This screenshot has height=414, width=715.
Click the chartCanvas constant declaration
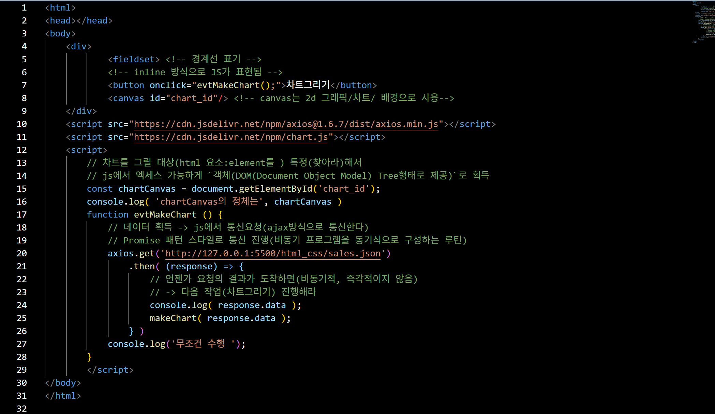click(147, 189)
